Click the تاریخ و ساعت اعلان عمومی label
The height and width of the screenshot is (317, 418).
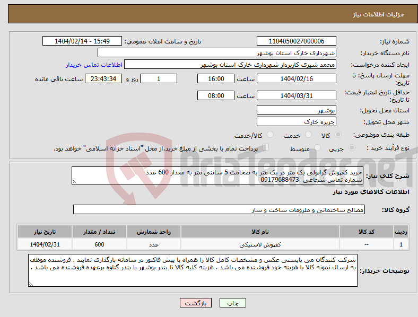pos(163,41)
